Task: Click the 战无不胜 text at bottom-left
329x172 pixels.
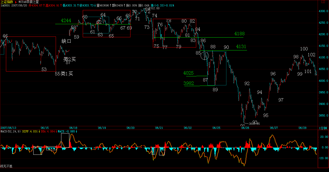Action: click(6, 166)
